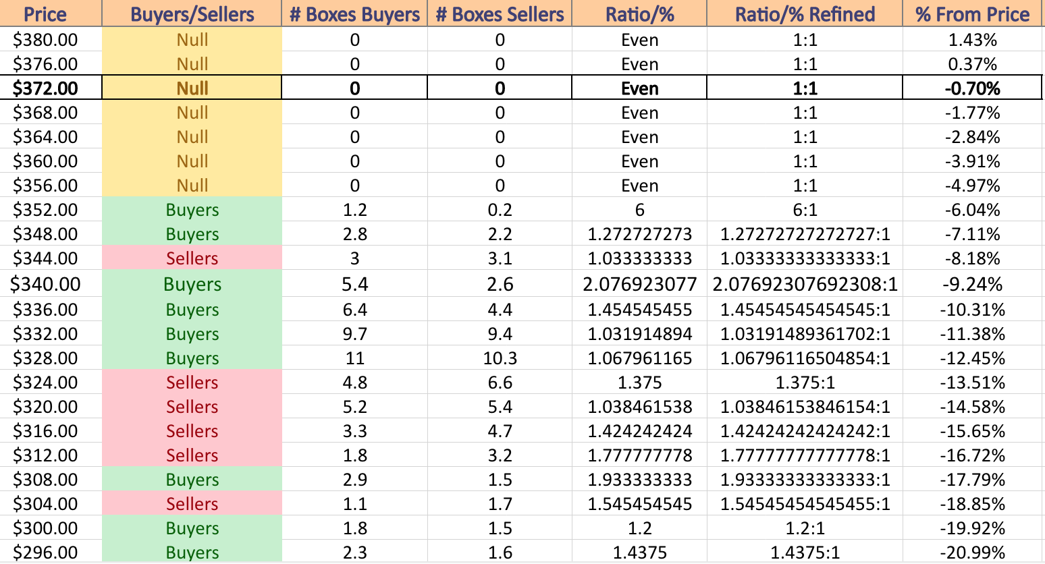Click the 1.77777777777778:1 refined cell
Image resolution: width=1045 pixels, height=564 pixels.
805,455
